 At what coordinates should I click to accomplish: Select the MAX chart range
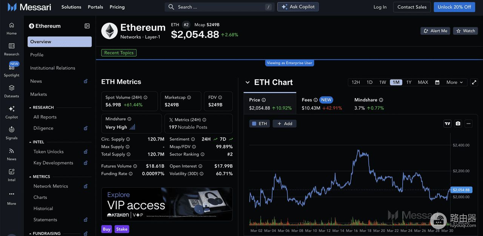tap(423, 82)
